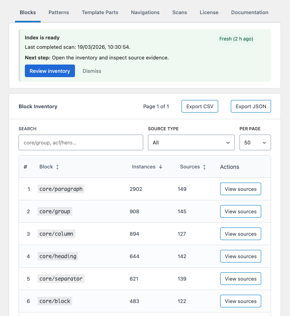Select the Navigations tab
The width and height of the screenshot is (290, 316).
click(x=145, y=12)
